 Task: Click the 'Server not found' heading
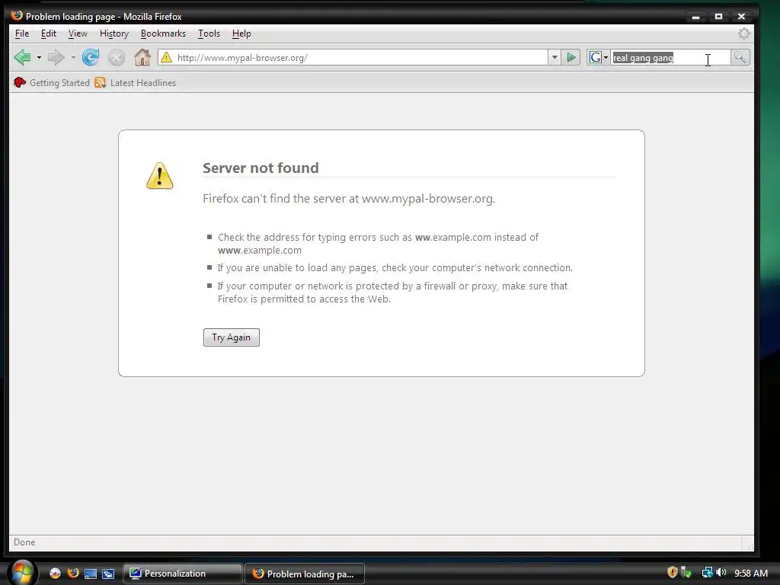[x=261, y=168]
